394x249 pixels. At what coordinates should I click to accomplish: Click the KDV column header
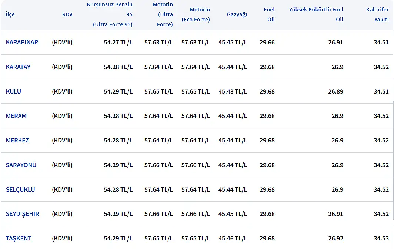pos(67,14)
